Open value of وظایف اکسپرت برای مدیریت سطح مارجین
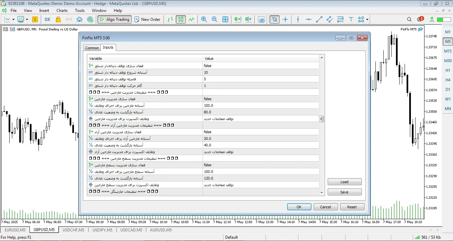The width and height of the screenshot is (453, 241). [261, 185]
